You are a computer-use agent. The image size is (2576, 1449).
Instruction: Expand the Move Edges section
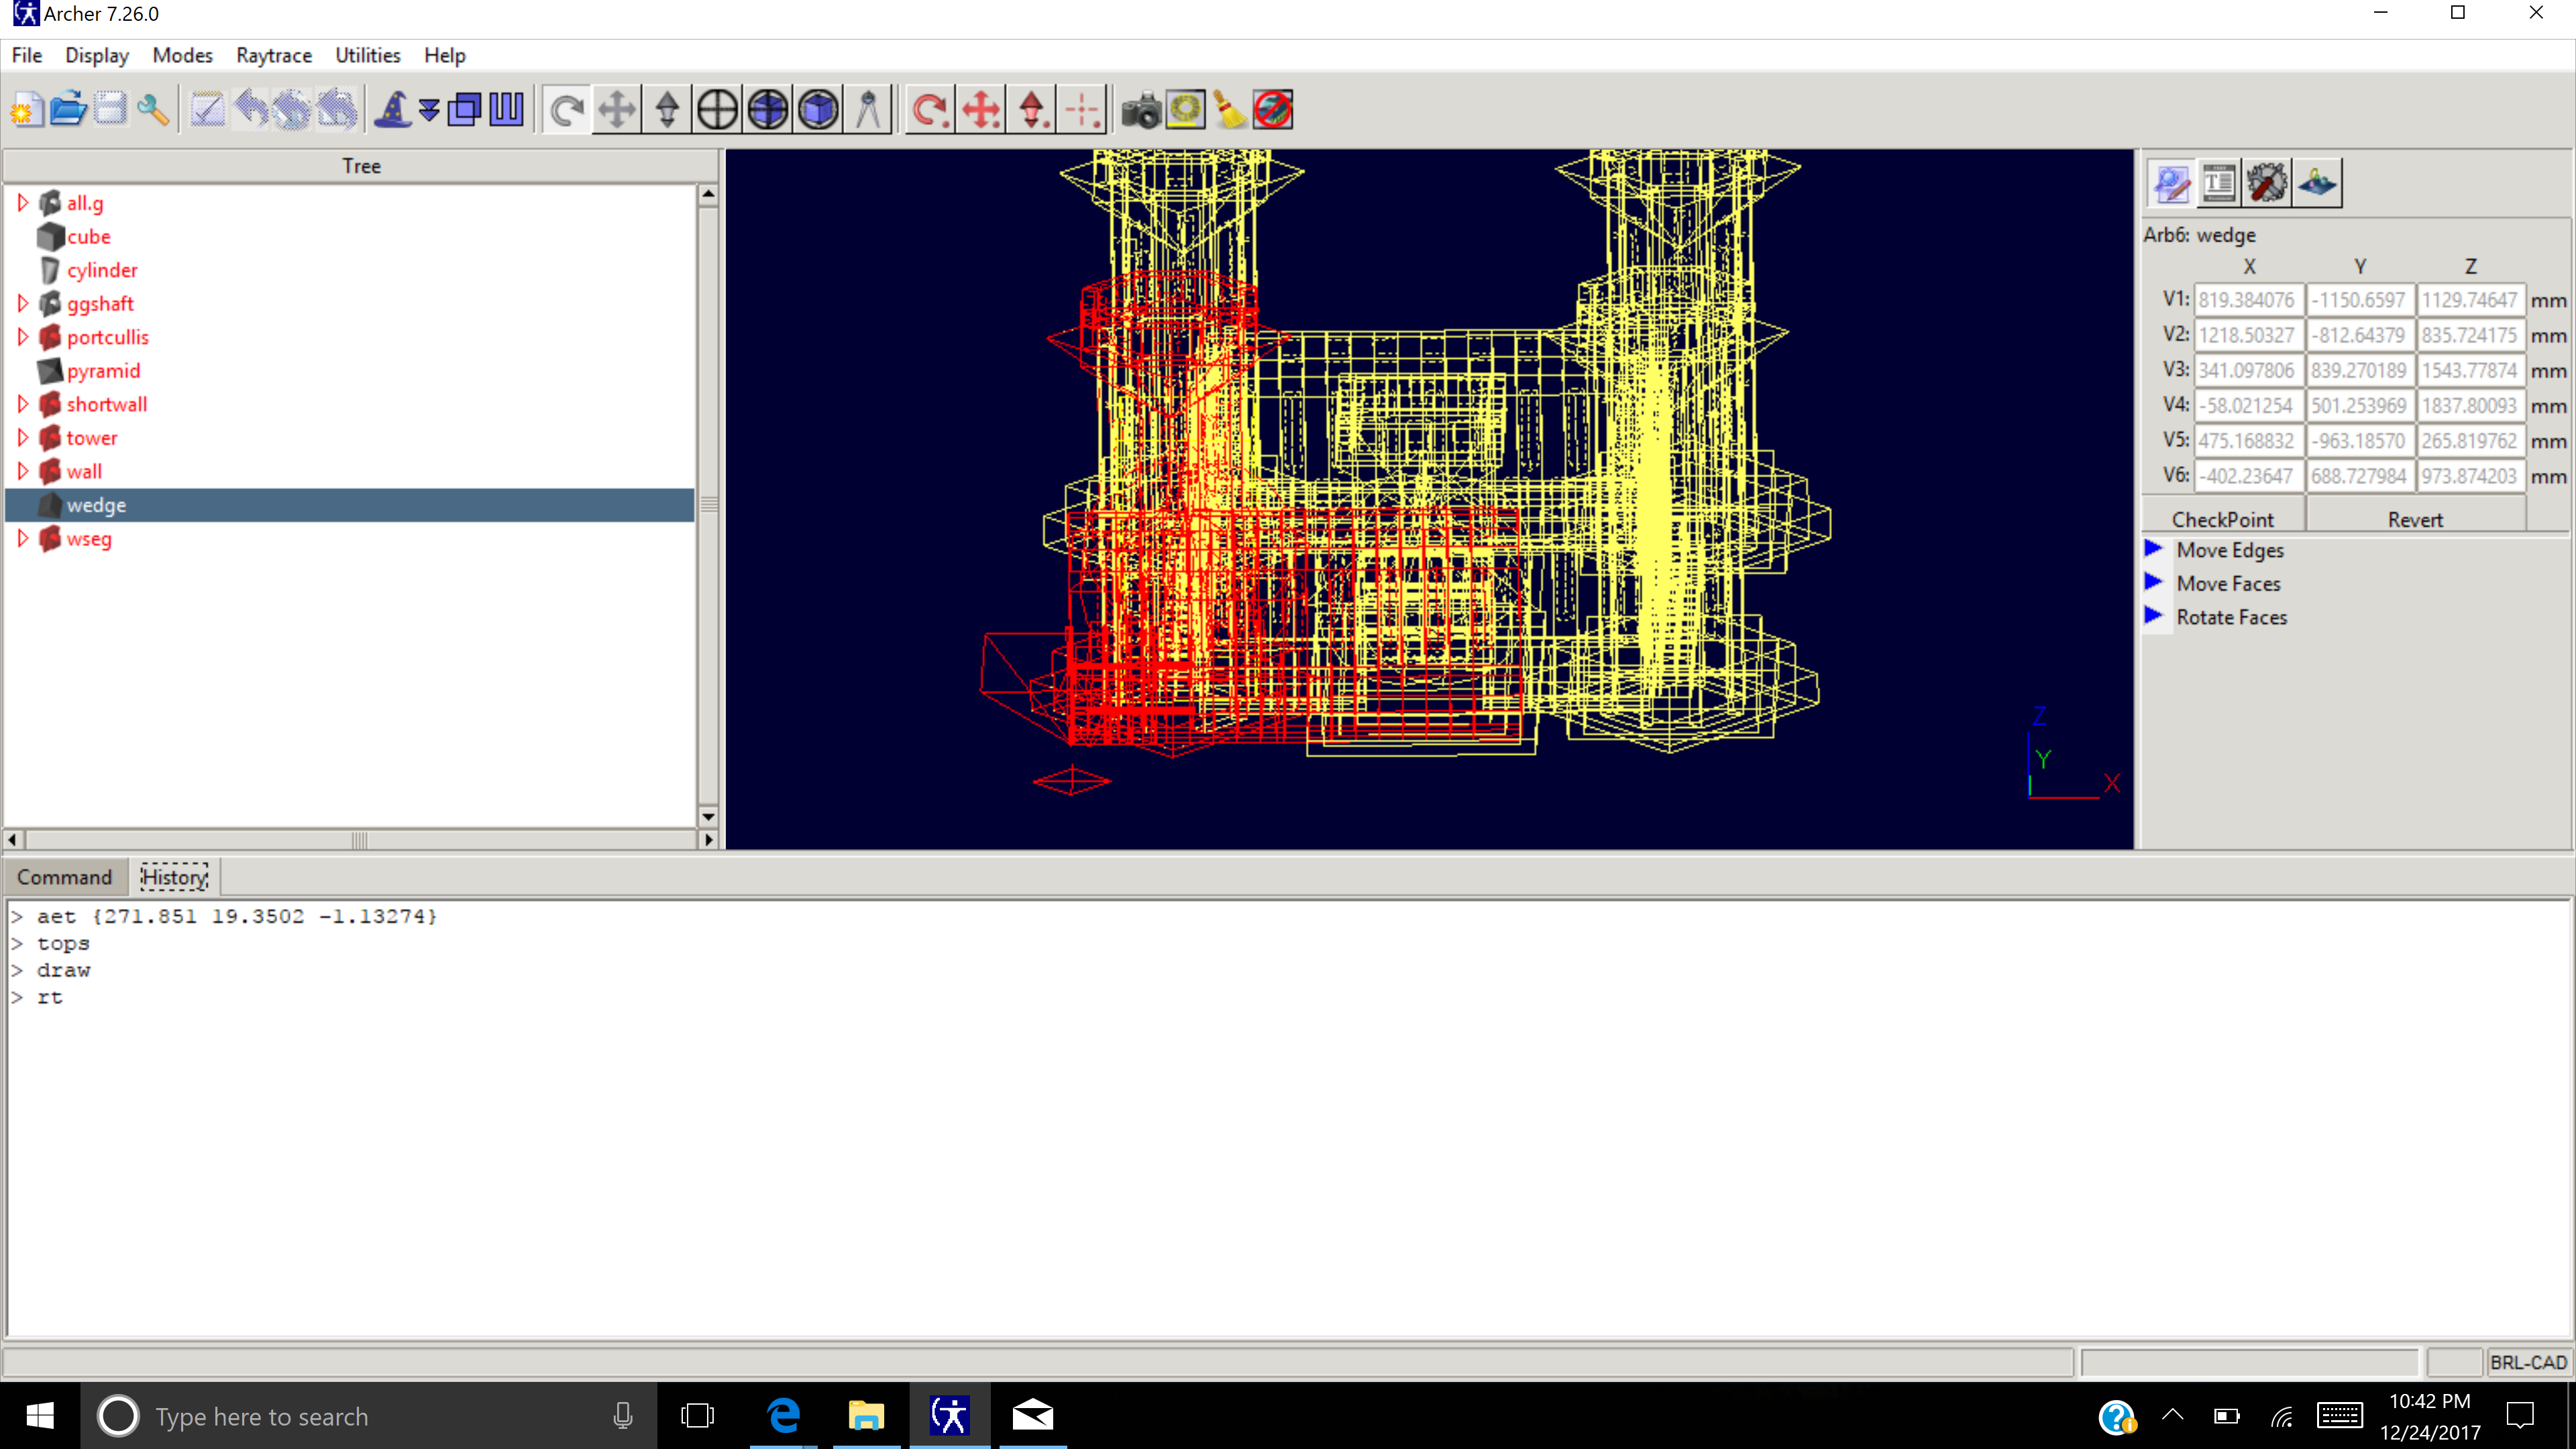(x=2154, y=549)
